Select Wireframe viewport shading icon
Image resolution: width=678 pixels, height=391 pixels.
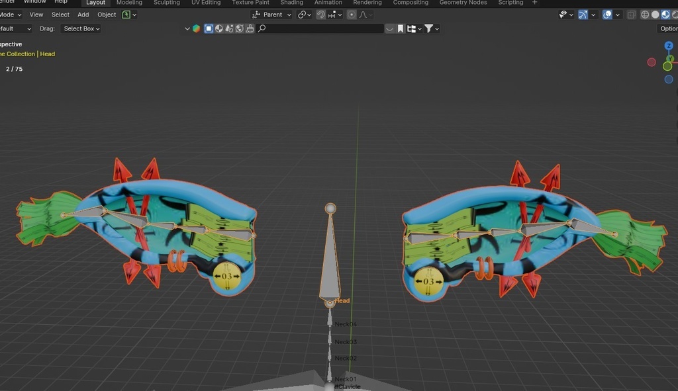pyautogui.click(x=644, y=14)
